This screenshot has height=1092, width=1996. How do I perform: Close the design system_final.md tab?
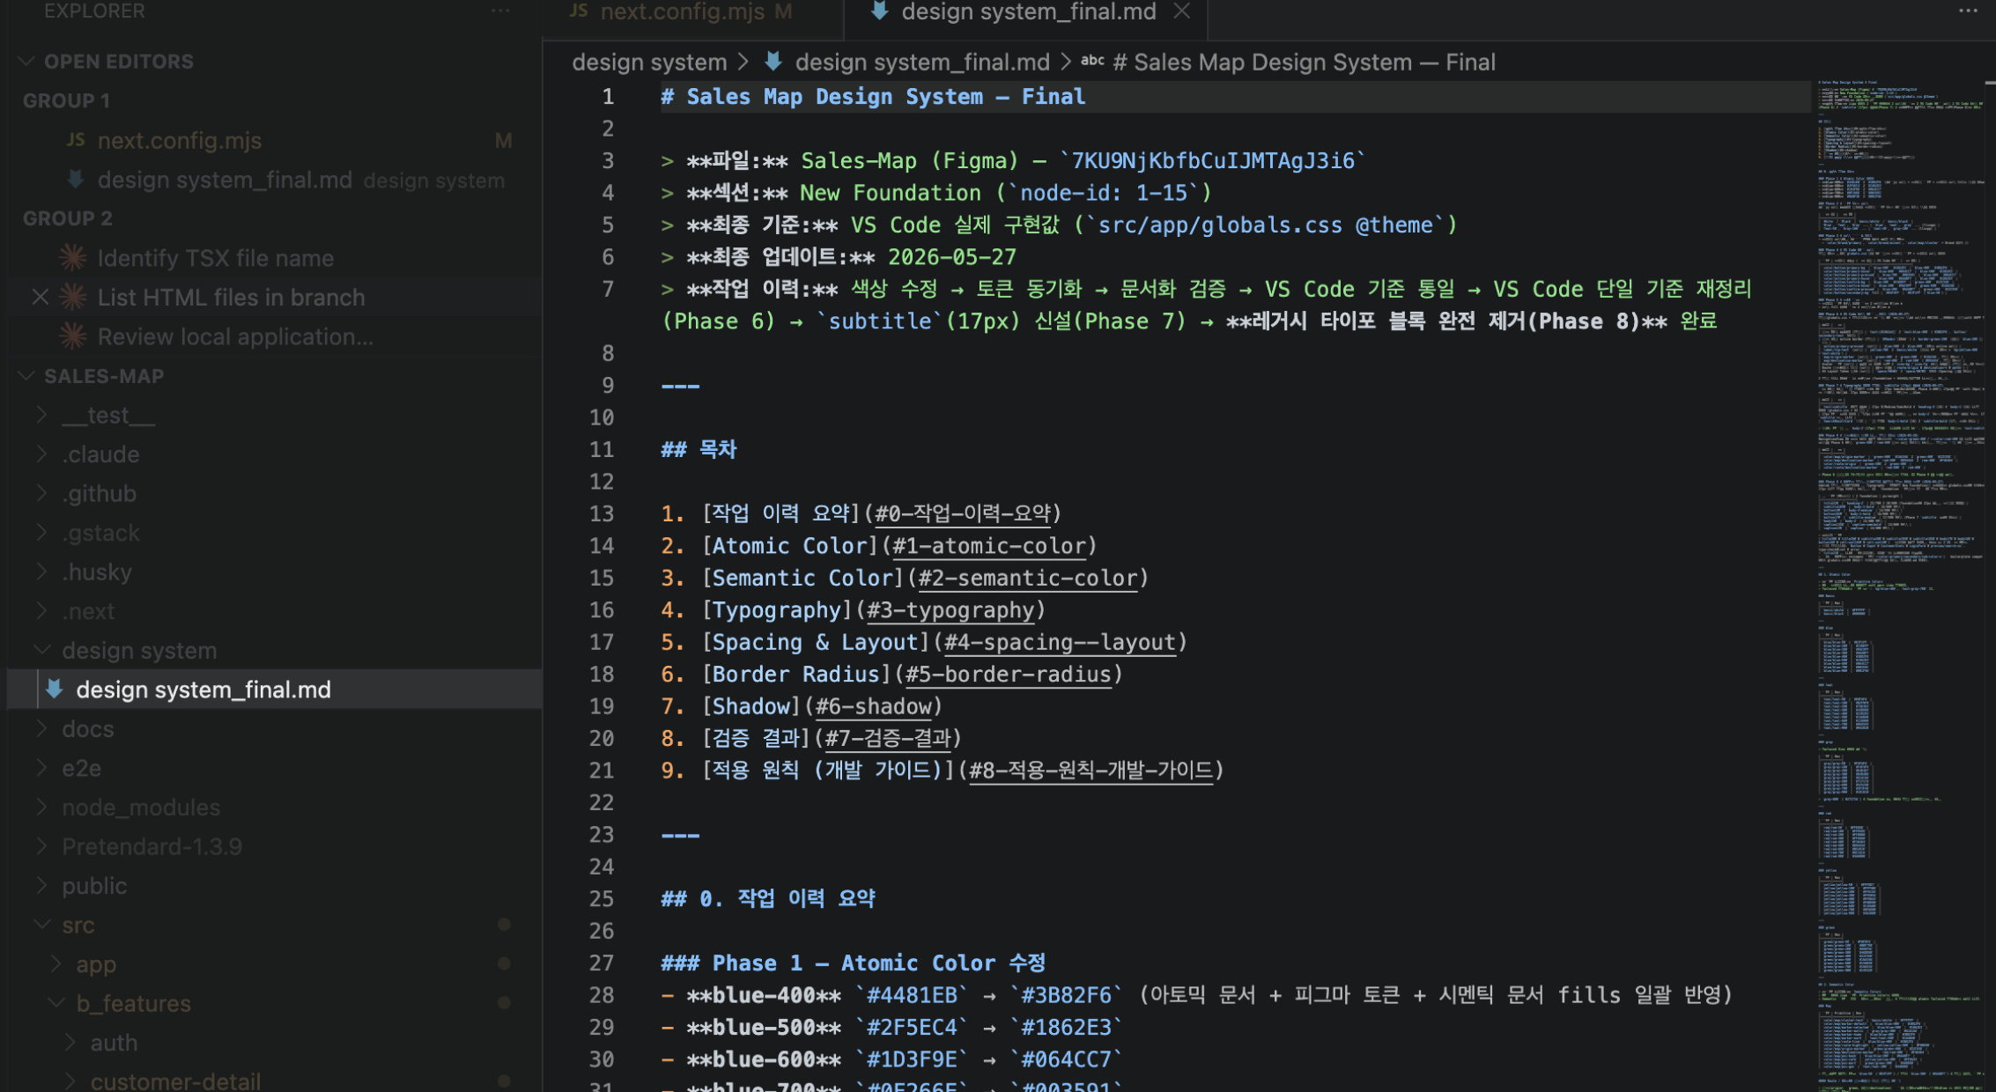point(1182,11)
